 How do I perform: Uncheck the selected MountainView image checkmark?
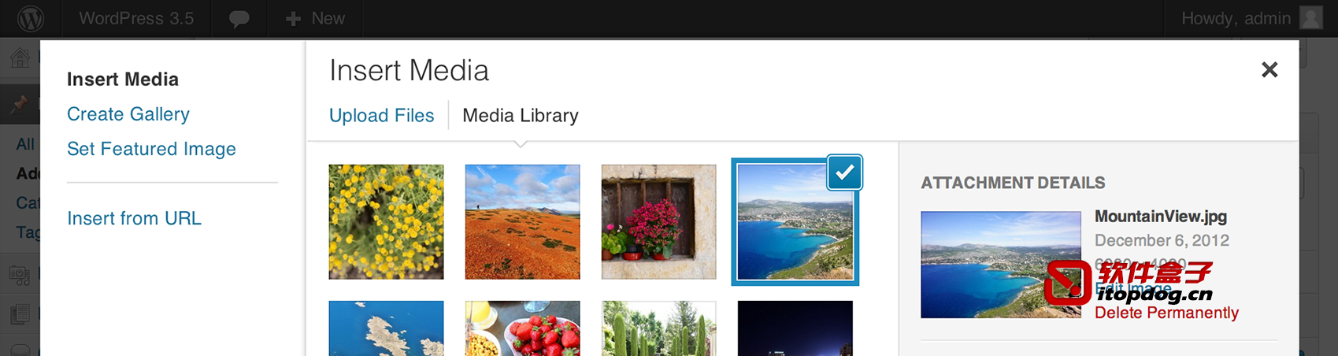[845, 172]
